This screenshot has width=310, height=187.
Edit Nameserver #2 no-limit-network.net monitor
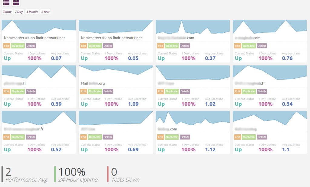click(x=84, y=46)
